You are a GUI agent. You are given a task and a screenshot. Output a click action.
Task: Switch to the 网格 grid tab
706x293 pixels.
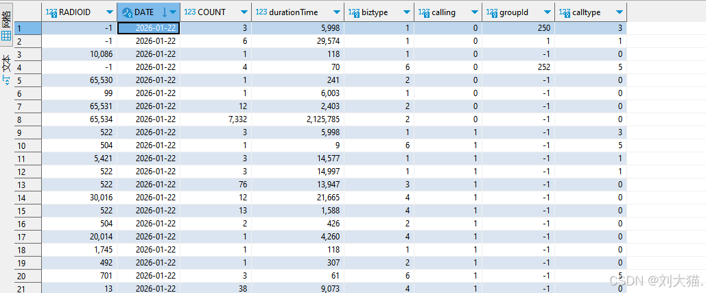[7, 23]
